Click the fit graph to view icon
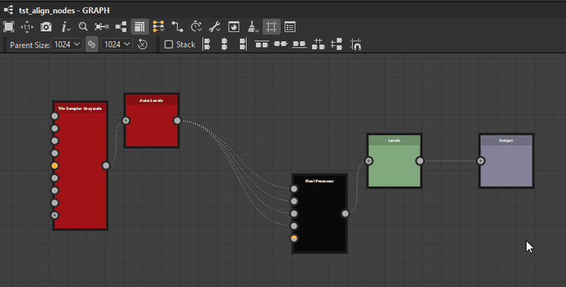 pos(8,26)
